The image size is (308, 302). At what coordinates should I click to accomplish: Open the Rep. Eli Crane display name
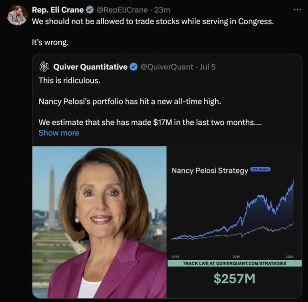coord(57,10)
